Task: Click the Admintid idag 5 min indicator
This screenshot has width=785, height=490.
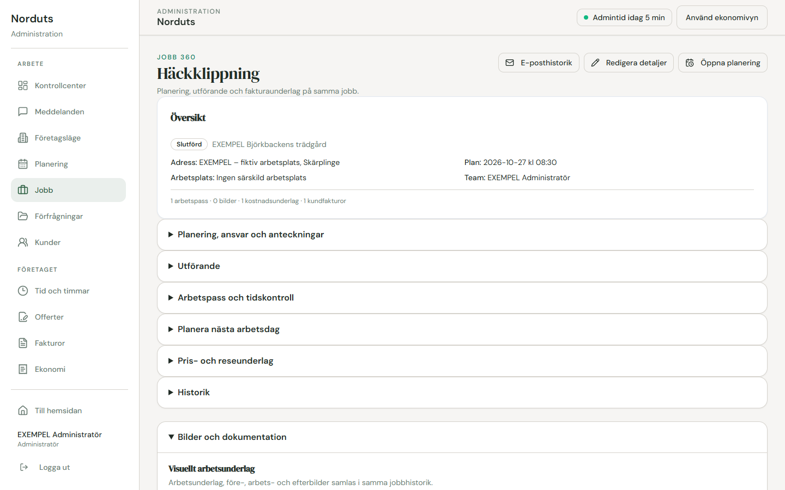Action: pyautogui.click(x=624, y=17)
